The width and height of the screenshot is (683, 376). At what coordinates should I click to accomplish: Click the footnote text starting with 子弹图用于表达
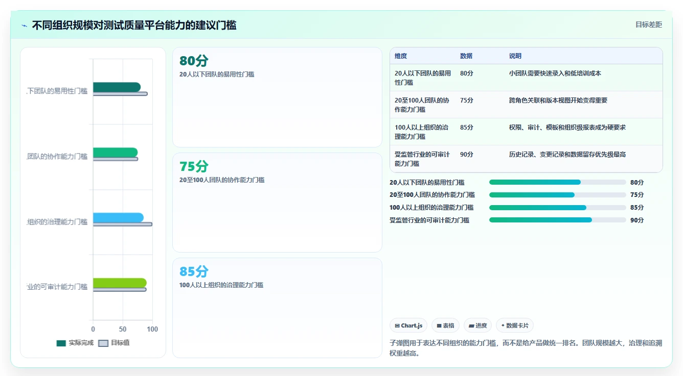point(526,348)
